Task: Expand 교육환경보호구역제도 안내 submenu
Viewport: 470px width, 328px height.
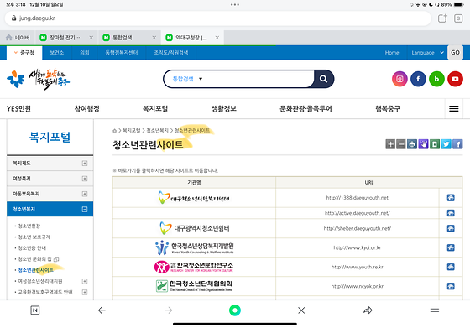Action: tap(85, 292)
